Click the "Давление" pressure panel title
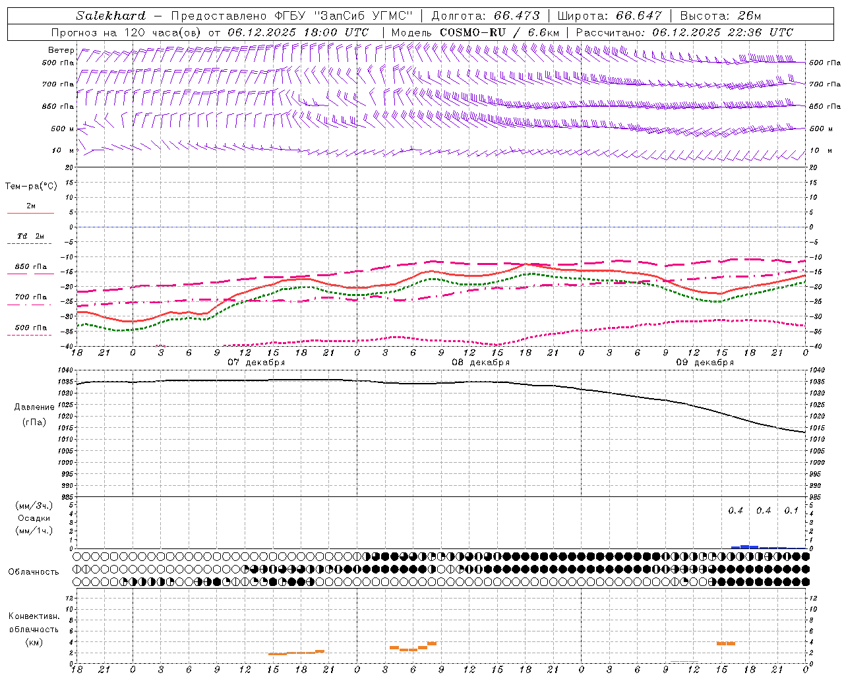 coord(34,407)
